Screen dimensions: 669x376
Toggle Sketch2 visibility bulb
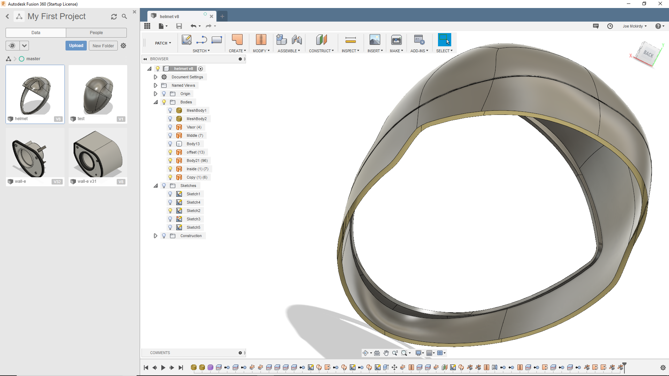click(170, 211)
